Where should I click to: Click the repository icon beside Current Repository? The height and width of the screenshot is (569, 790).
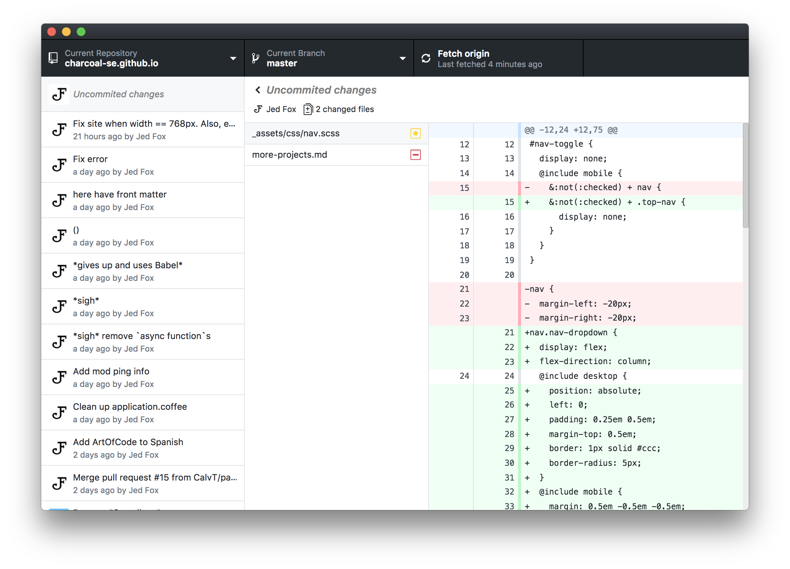click(53, 58)
